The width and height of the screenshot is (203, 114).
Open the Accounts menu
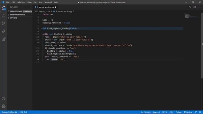pyautogui.click(x=3, y=98)
